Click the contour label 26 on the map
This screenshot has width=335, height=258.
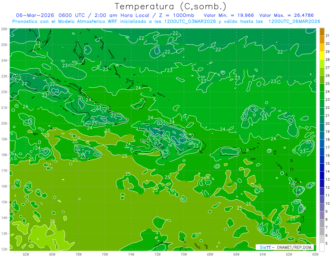click(52, 221)
